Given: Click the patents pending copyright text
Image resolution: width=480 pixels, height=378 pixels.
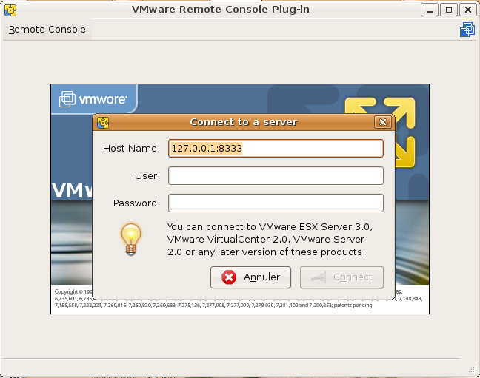Looking at the screenshot, I should tap(213, 306).
